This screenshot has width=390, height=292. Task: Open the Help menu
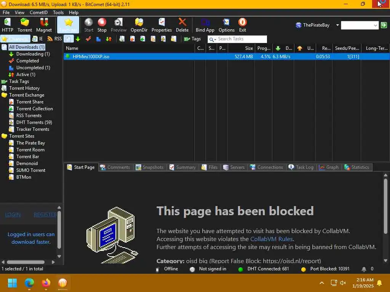point(74,13)
